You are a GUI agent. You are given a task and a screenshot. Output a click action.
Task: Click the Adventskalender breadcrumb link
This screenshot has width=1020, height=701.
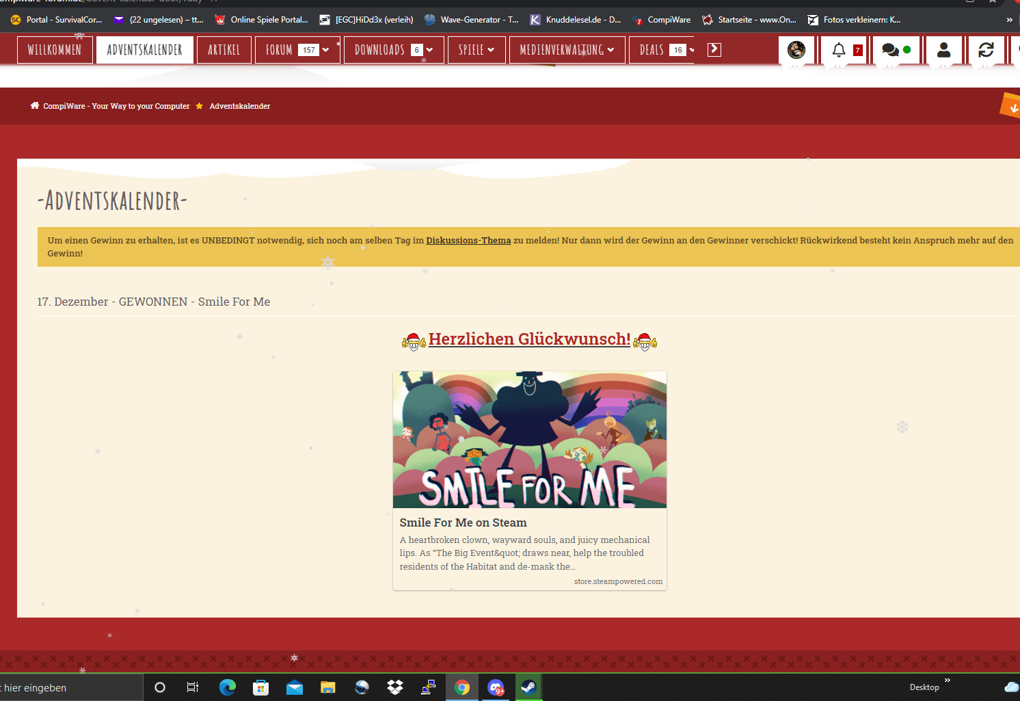click(240, 106)
